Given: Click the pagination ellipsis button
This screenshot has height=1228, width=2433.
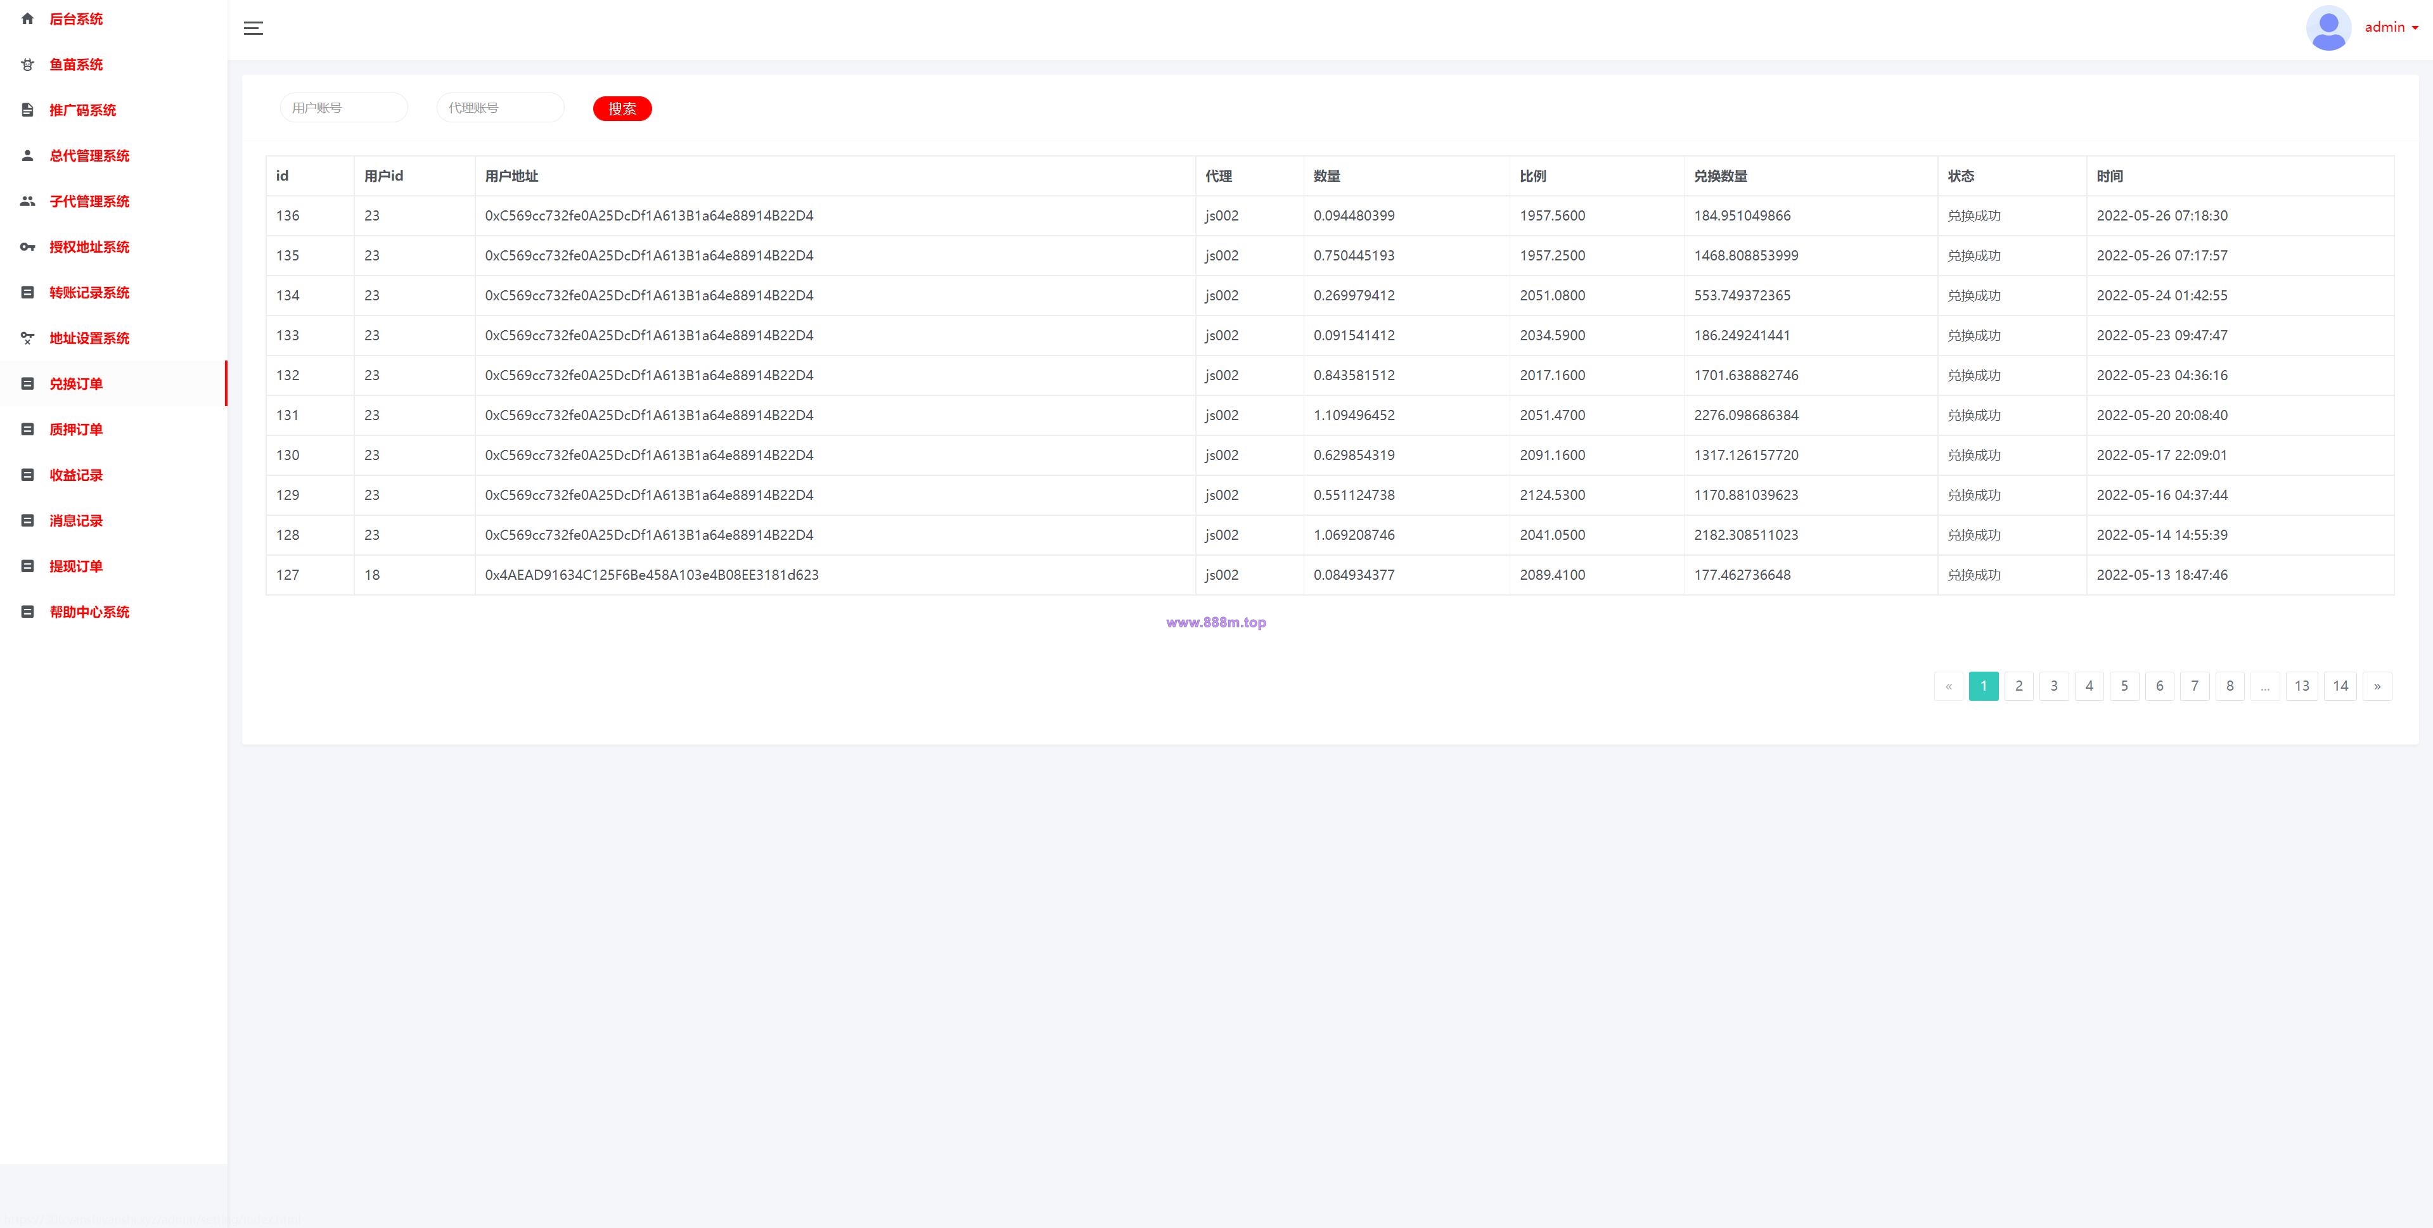Looking at the screenshot, I should tap(2265, 686).
